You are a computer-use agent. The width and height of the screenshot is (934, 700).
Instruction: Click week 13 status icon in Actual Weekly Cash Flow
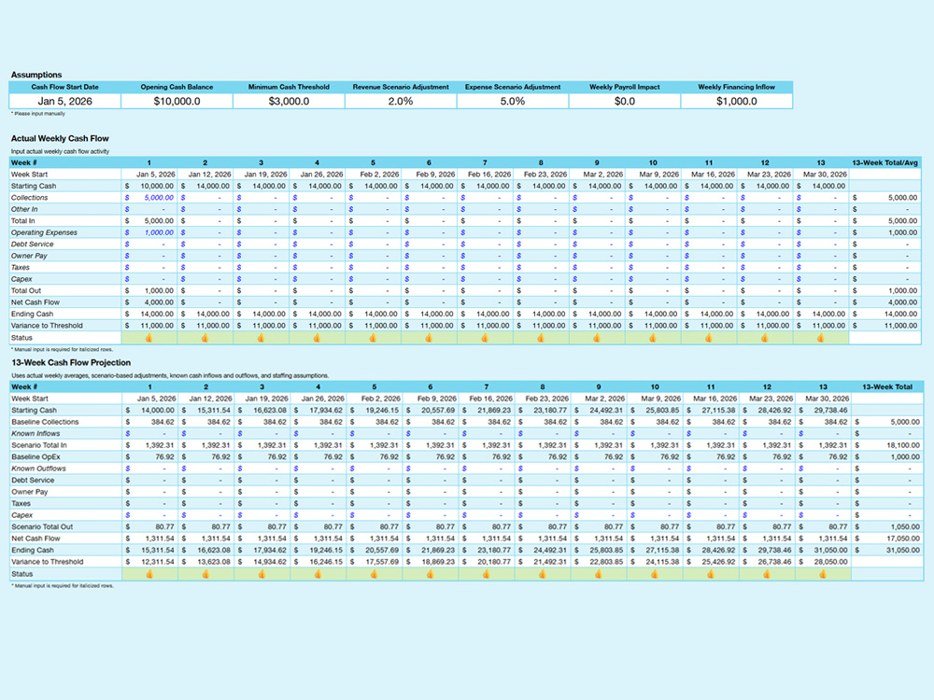click(x=821, y=338)
